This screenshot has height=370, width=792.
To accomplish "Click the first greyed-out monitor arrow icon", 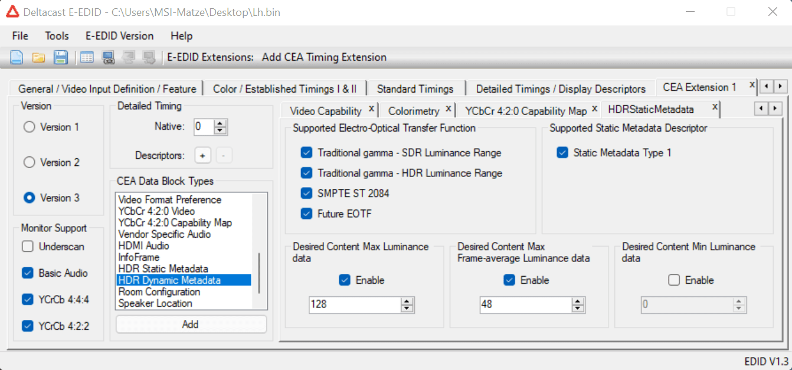I will coord(128,57).
